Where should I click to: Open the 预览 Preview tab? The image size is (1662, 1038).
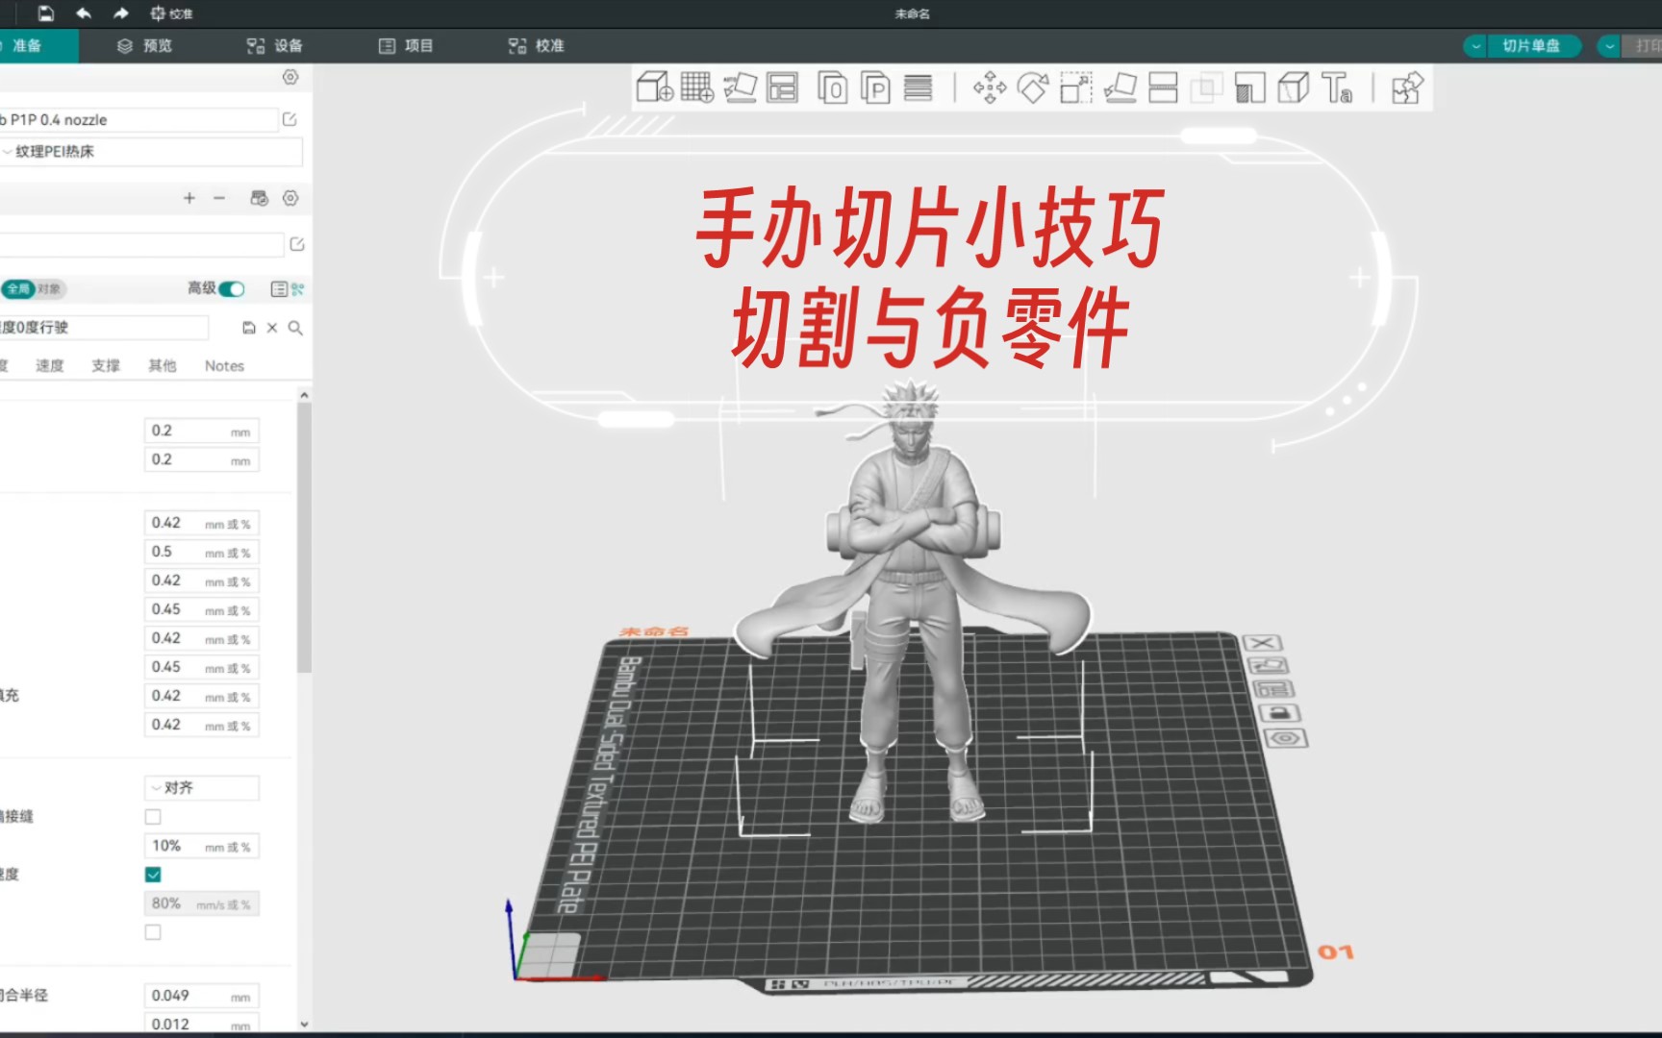click(x=145, y=46)
